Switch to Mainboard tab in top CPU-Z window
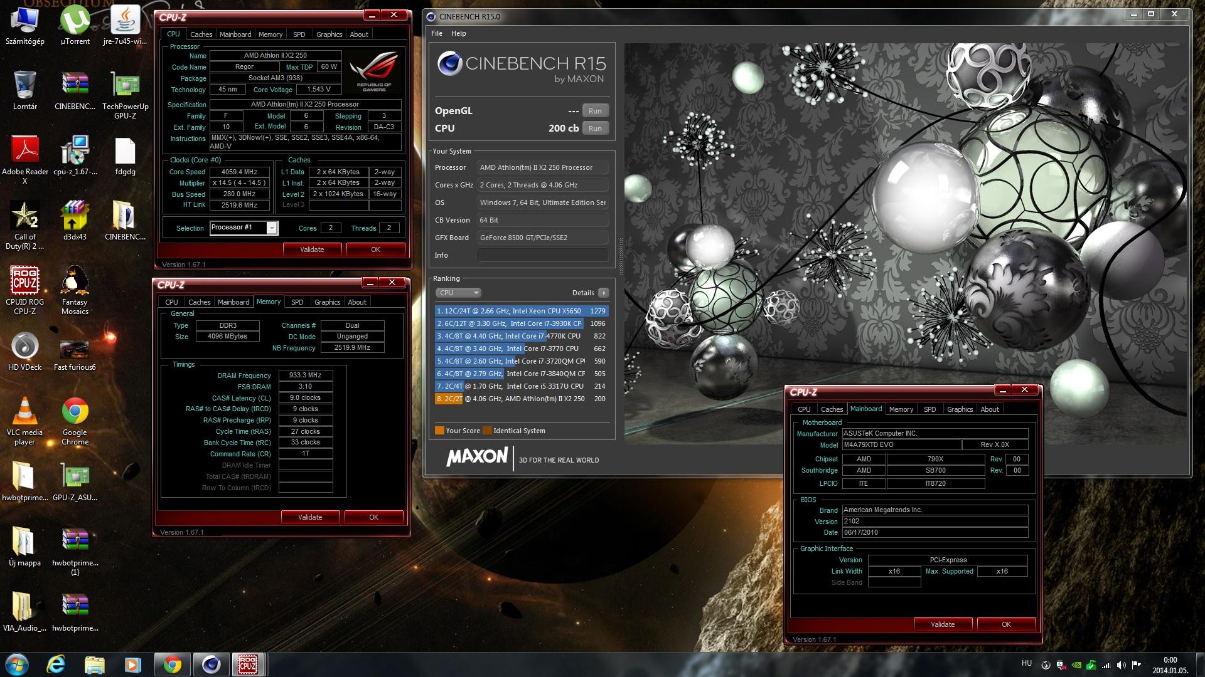This screenshot has width=1205, height=677. coord(235,34)
